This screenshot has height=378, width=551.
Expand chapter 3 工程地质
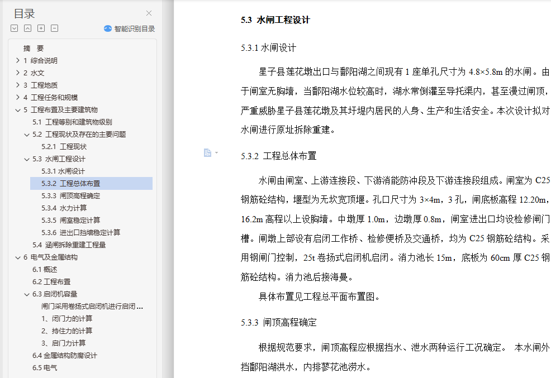pos(18,85)
